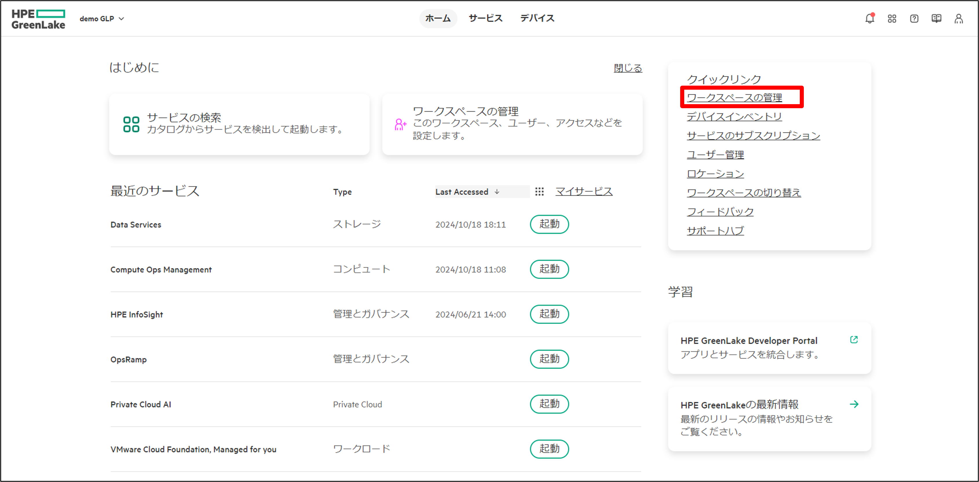Open ワークスペースの管理 quick link
The width and height of the screenshot is (979, 482).
coord(734,97)
